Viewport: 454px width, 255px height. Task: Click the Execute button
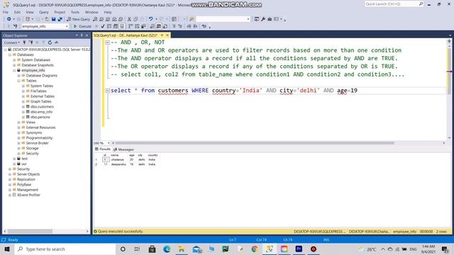[x=82, y=26]
